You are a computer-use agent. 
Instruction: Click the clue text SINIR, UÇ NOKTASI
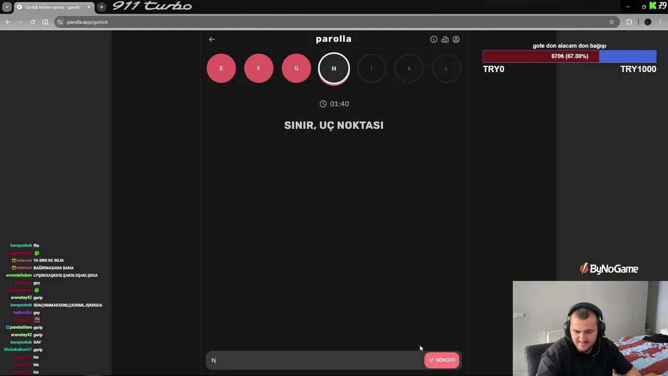click(334, 125)
